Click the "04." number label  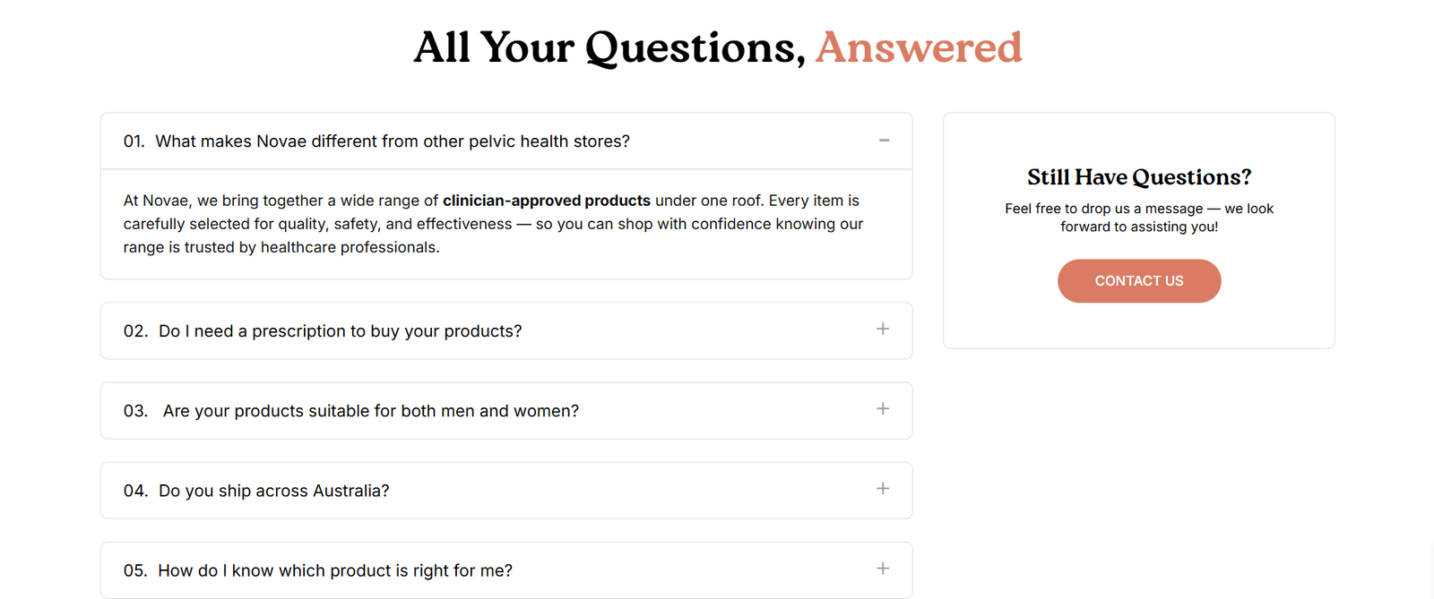tap(135, 491)
